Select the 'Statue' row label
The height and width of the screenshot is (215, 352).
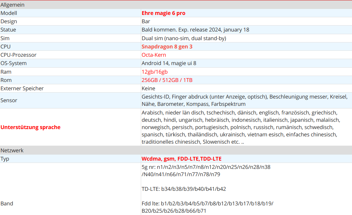(x=8, y=30)
